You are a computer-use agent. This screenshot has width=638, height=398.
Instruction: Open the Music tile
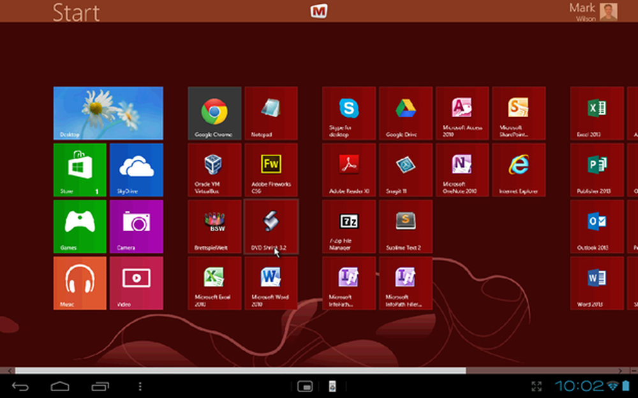[x=80, y=283]
